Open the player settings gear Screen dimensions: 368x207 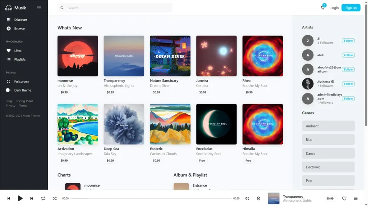click(258, 198)
